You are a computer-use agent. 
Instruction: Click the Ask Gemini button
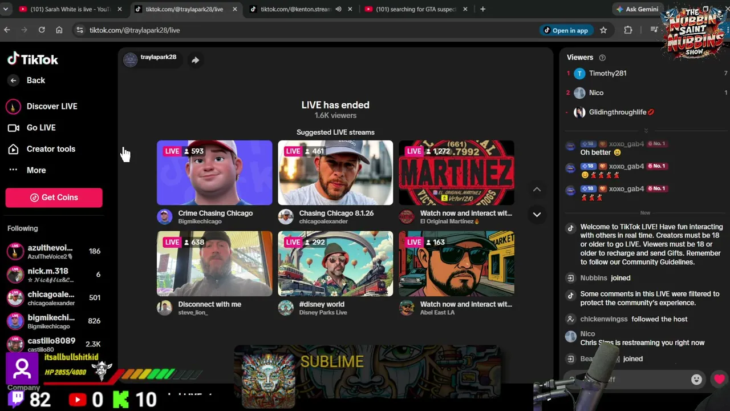pos(637,9)
